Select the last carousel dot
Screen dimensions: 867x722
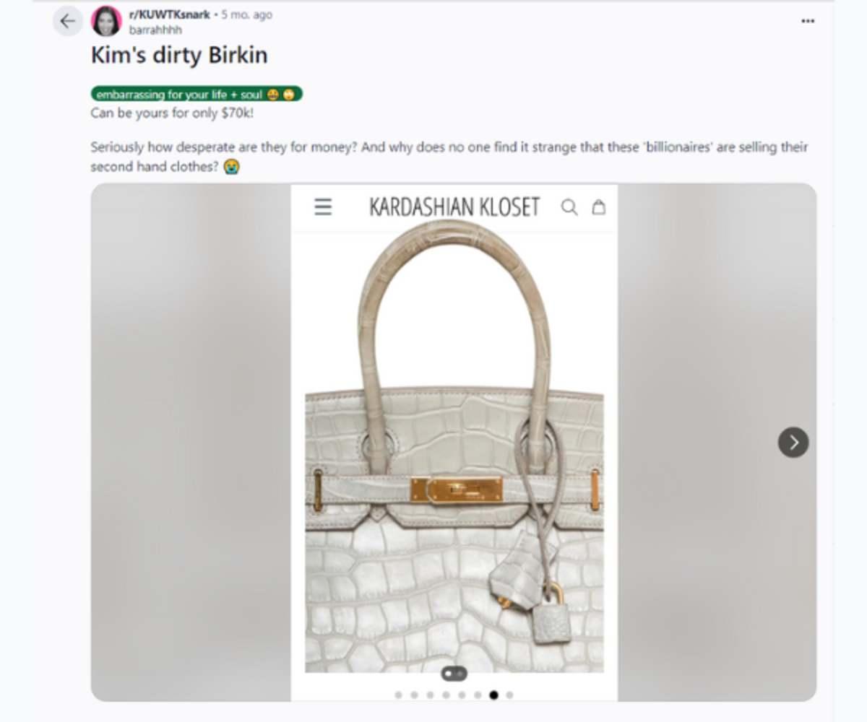(510, 695)
